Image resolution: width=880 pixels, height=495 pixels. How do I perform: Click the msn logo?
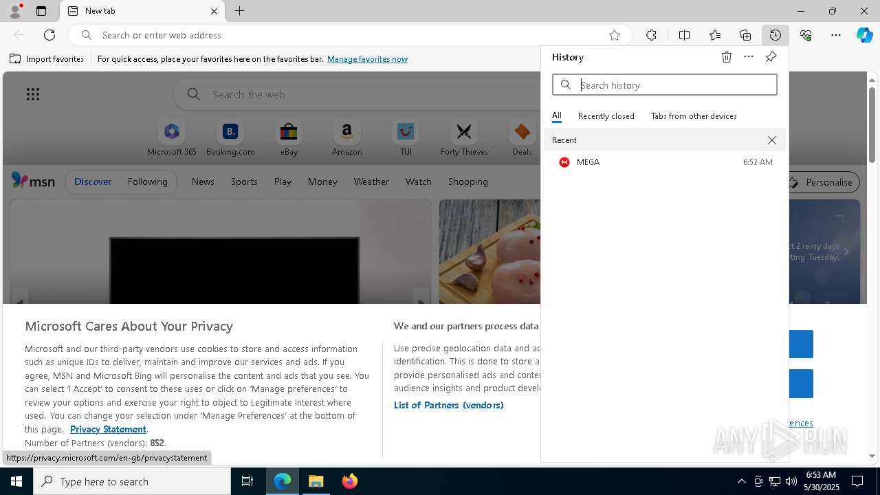click(33, 181)
